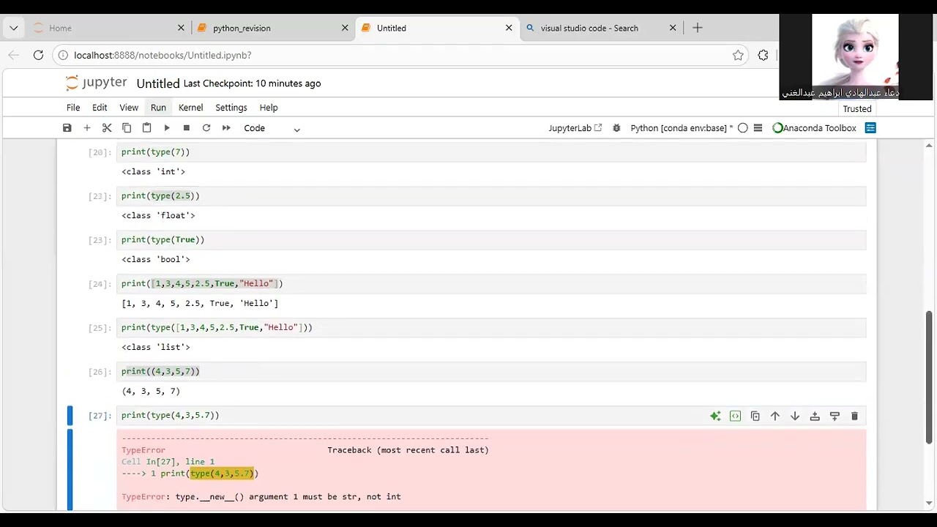Image resolution: width=937 pixels, height=527 pixels.
Task: Save the notebook with the floppy icon
Action: coord(67,128)
